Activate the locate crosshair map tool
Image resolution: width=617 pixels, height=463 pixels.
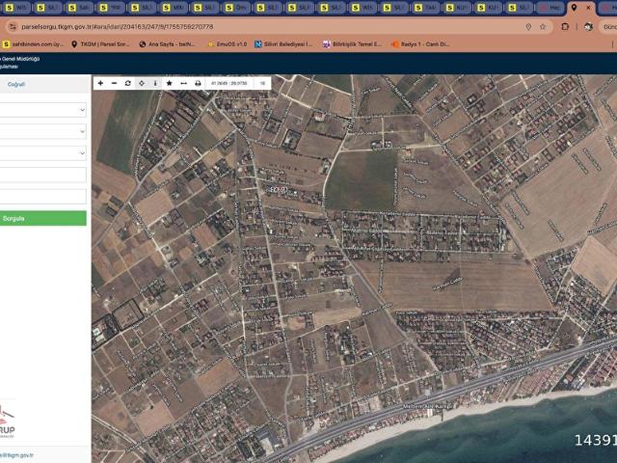tap(142, 83)
